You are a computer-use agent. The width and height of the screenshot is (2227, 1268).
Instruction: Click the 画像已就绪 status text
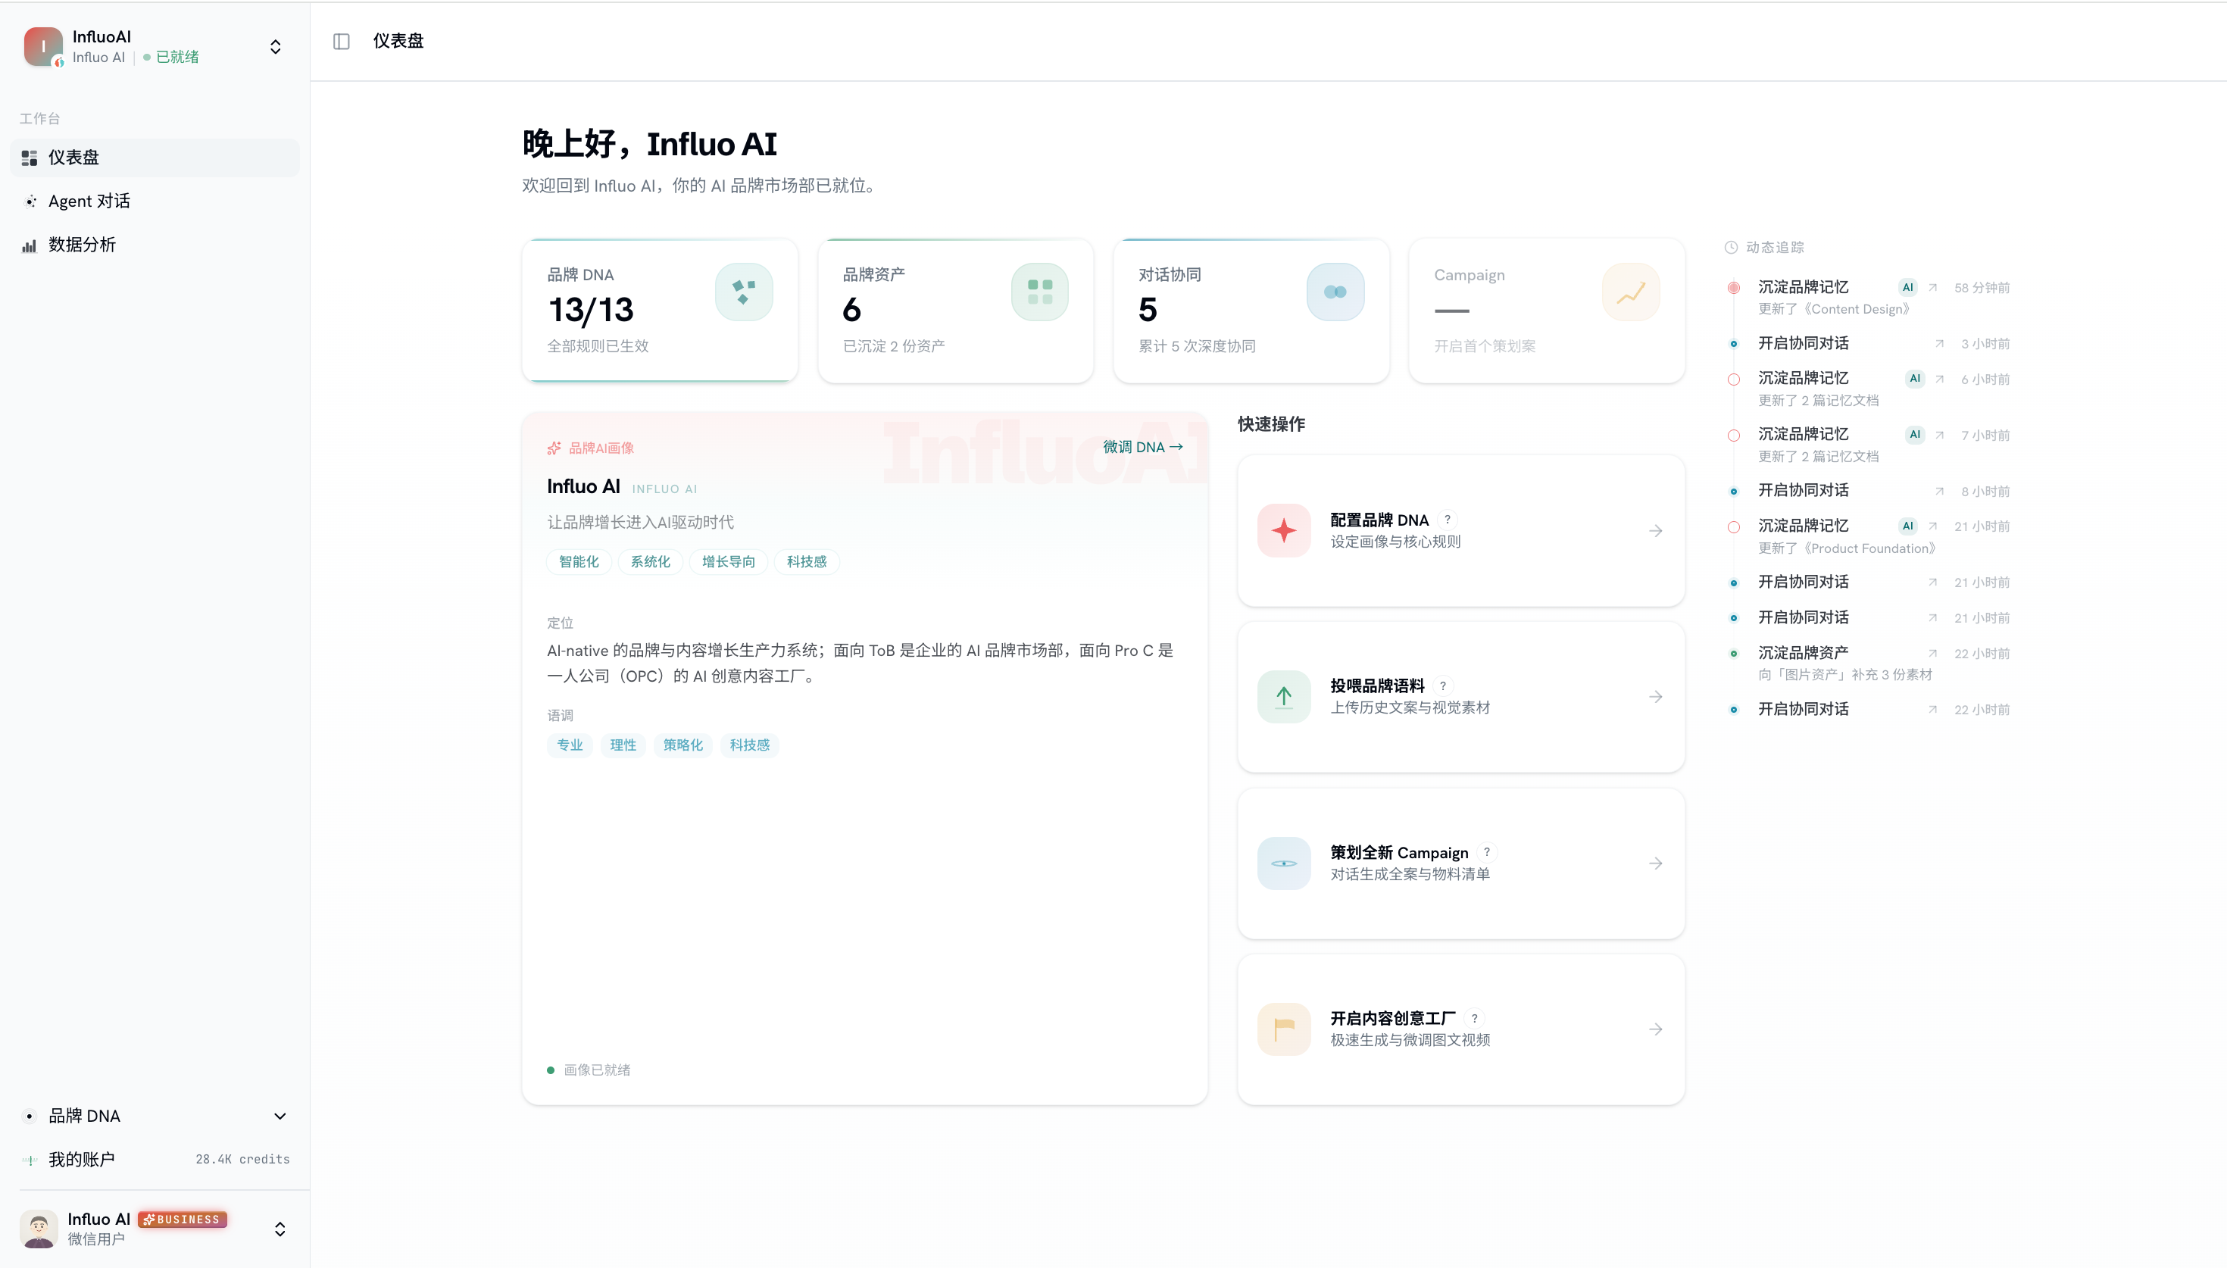coord(597,1070)
